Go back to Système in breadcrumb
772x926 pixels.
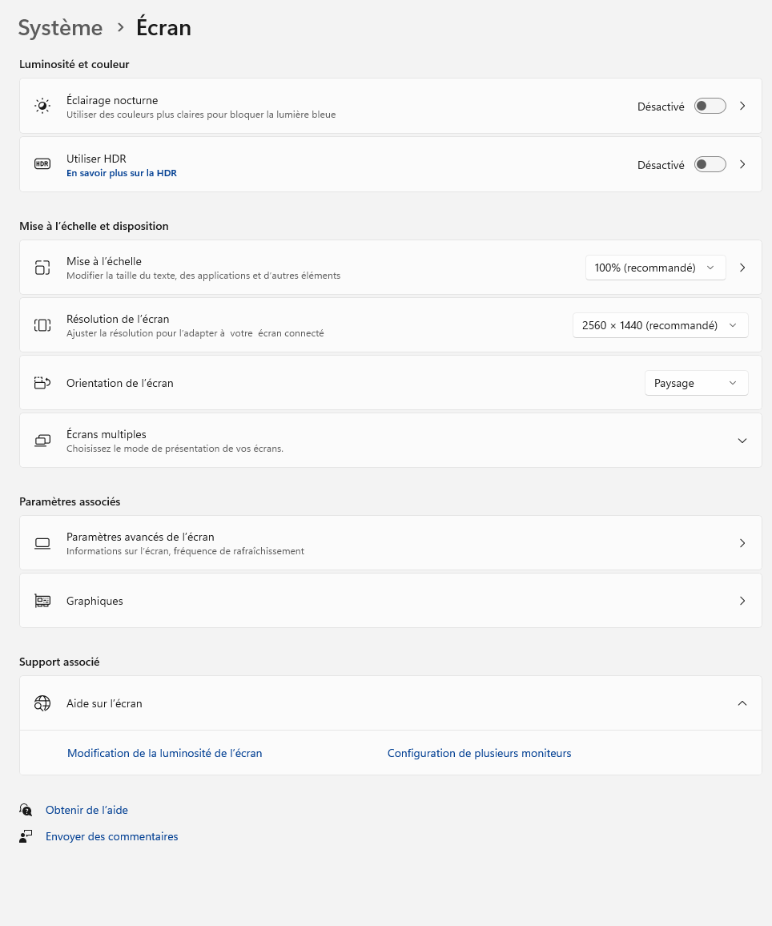coord(60,28)
